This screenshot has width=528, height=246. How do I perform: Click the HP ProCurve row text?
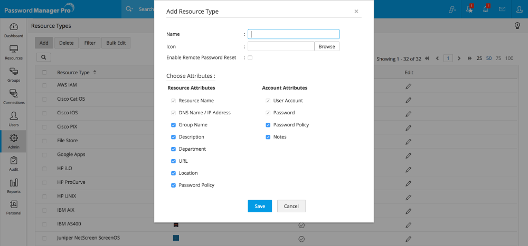(71, 182)
